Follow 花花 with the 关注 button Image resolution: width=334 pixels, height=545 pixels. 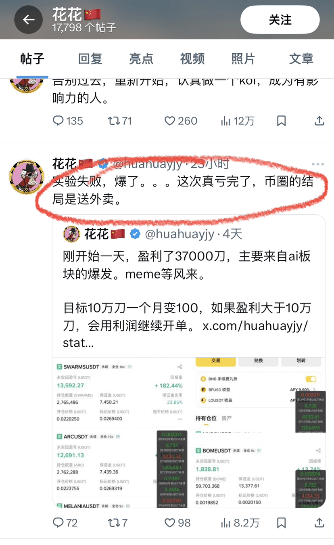point(280,19)
